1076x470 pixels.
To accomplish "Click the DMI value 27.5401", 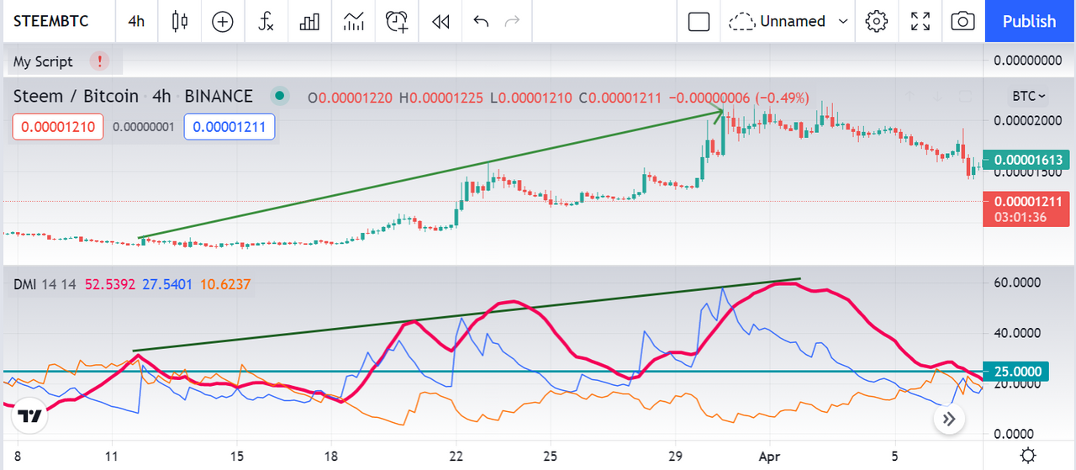I will [x=167, y=284].
